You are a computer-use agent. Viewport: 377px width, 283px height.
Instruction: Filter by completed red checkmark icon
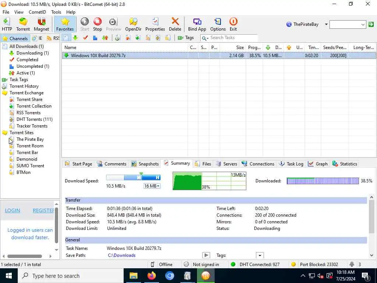(85, 38)
